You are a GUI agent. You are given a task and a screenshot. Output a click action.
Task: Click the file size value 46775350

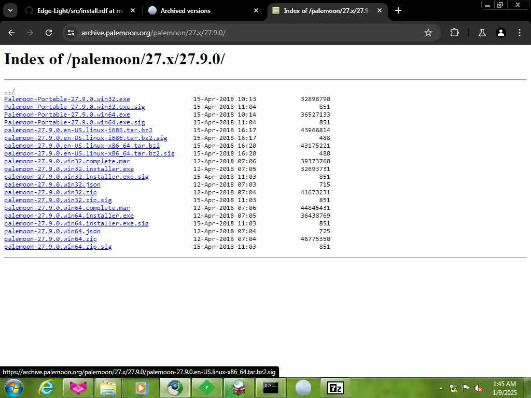coord(315,239)
